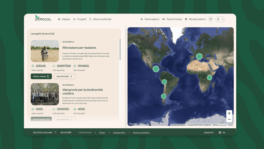Zoom out the map with minus button
The width and height of the screenshot is (264, 149).
(229, 119)
